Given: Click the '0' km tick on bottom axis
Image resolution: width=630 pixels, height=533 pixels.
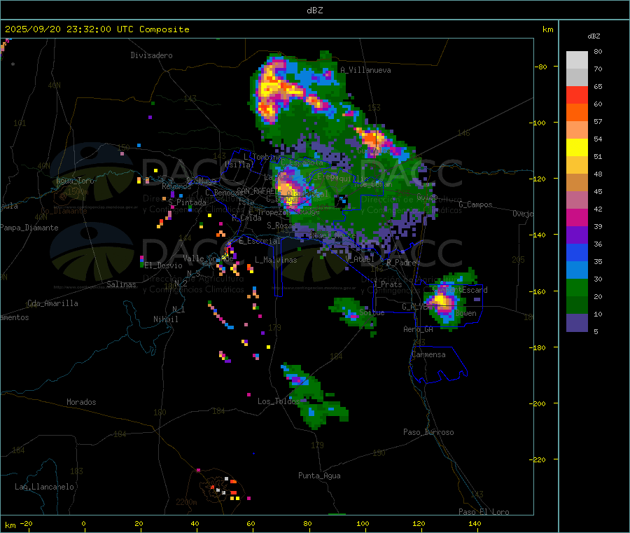Looking at the screenshot, I should (83, 523).
